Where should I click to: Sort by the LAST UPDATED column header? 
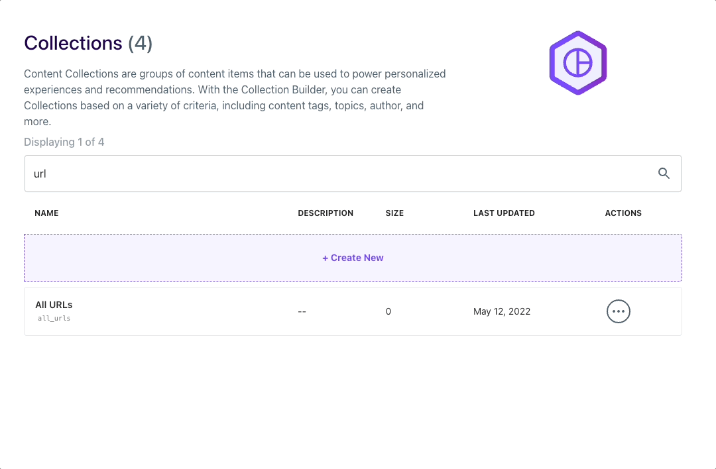pos(504,213)
